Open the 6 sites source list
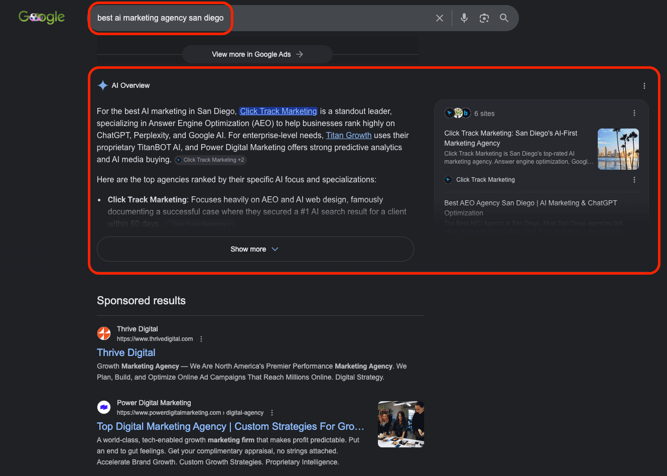This screenshot has width=667, height=476. (x=470, y=113)
